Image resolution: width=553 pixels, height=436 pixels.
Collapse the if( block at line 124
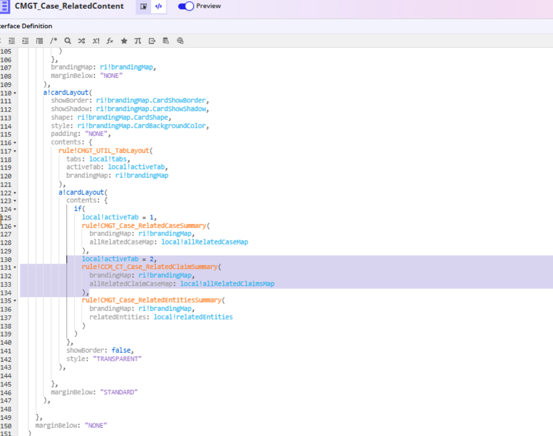tap(15, 209)
